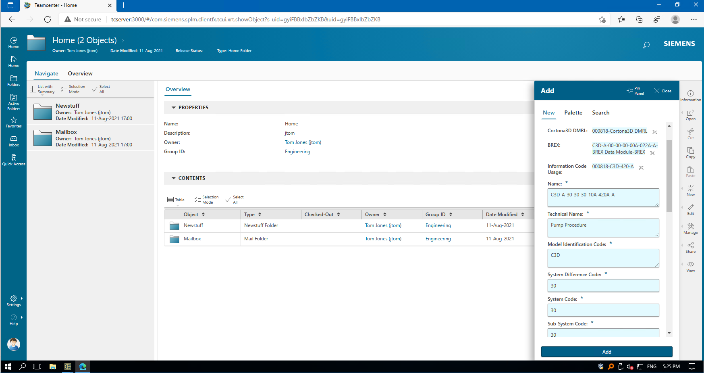Open the Share command

click(x=690, y=248)
